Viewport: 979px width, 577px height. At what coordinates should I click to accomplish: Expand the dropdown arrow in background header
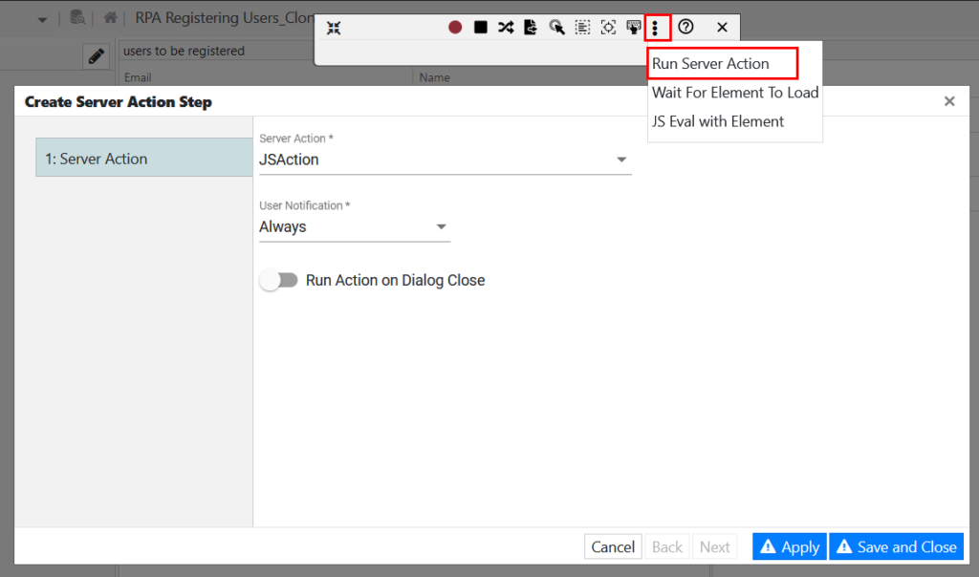[x=42, y=19]
